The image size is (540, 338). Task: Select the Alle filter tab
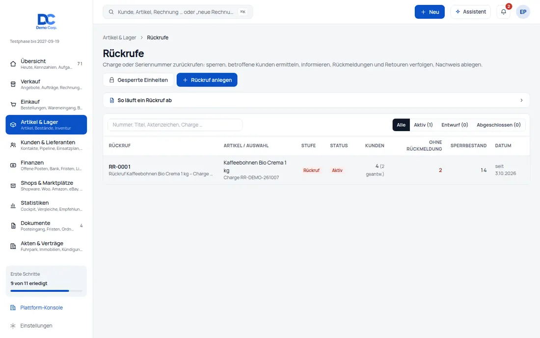tap(401, 125)
